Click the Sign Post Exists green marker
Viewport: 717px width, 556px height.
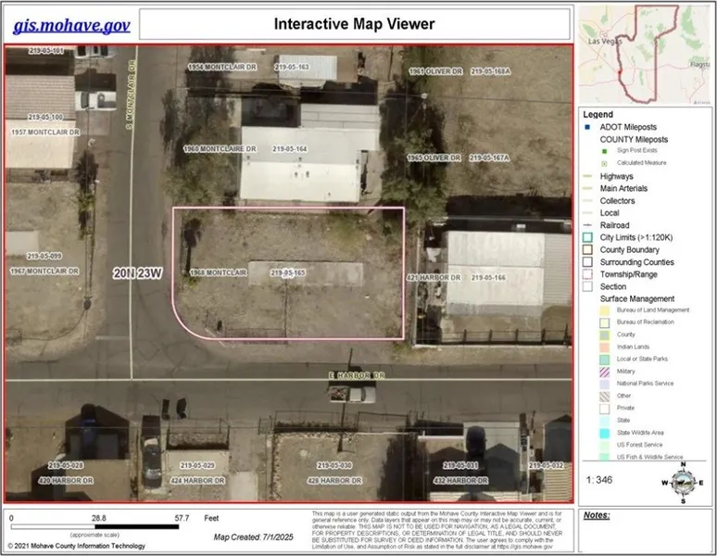[x=603, y=151]
